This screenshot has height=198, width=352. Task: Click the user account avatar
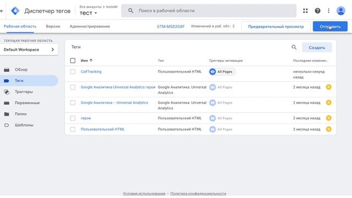coord(341,10)
